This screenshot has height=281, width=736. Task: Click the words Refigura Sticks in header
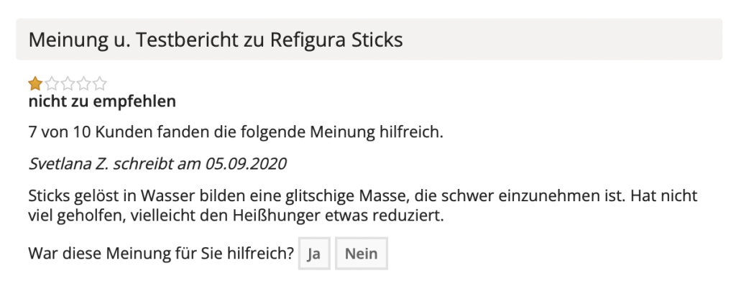pos(336,40)
